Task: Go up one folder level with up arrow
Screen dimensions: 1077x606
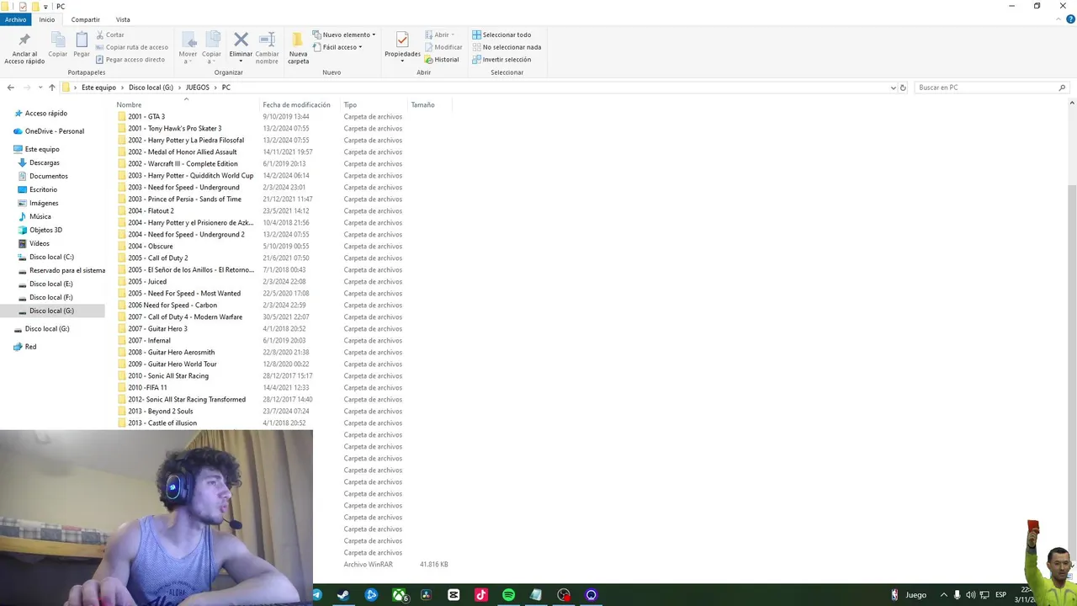Action: 52,88
